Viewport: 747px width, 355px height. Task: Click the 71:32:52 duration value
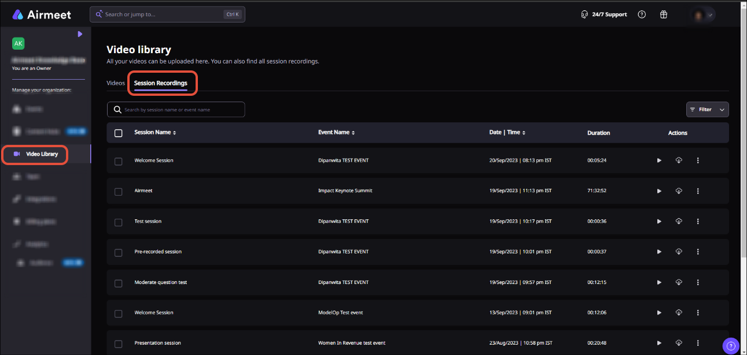pos(597,191)
